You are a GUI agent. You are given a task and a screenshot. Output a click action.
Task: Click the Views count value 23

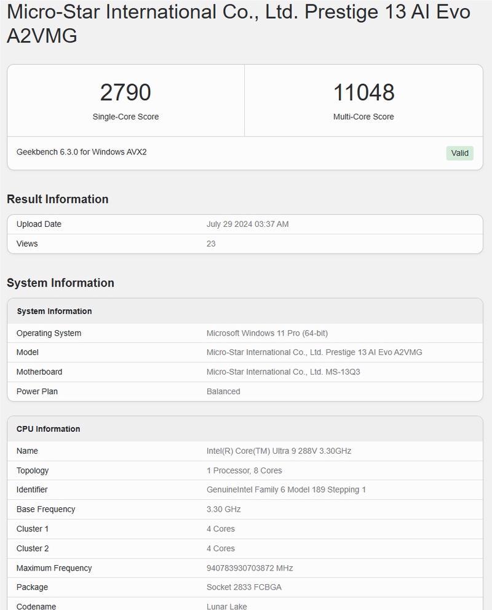click(211, 244)
